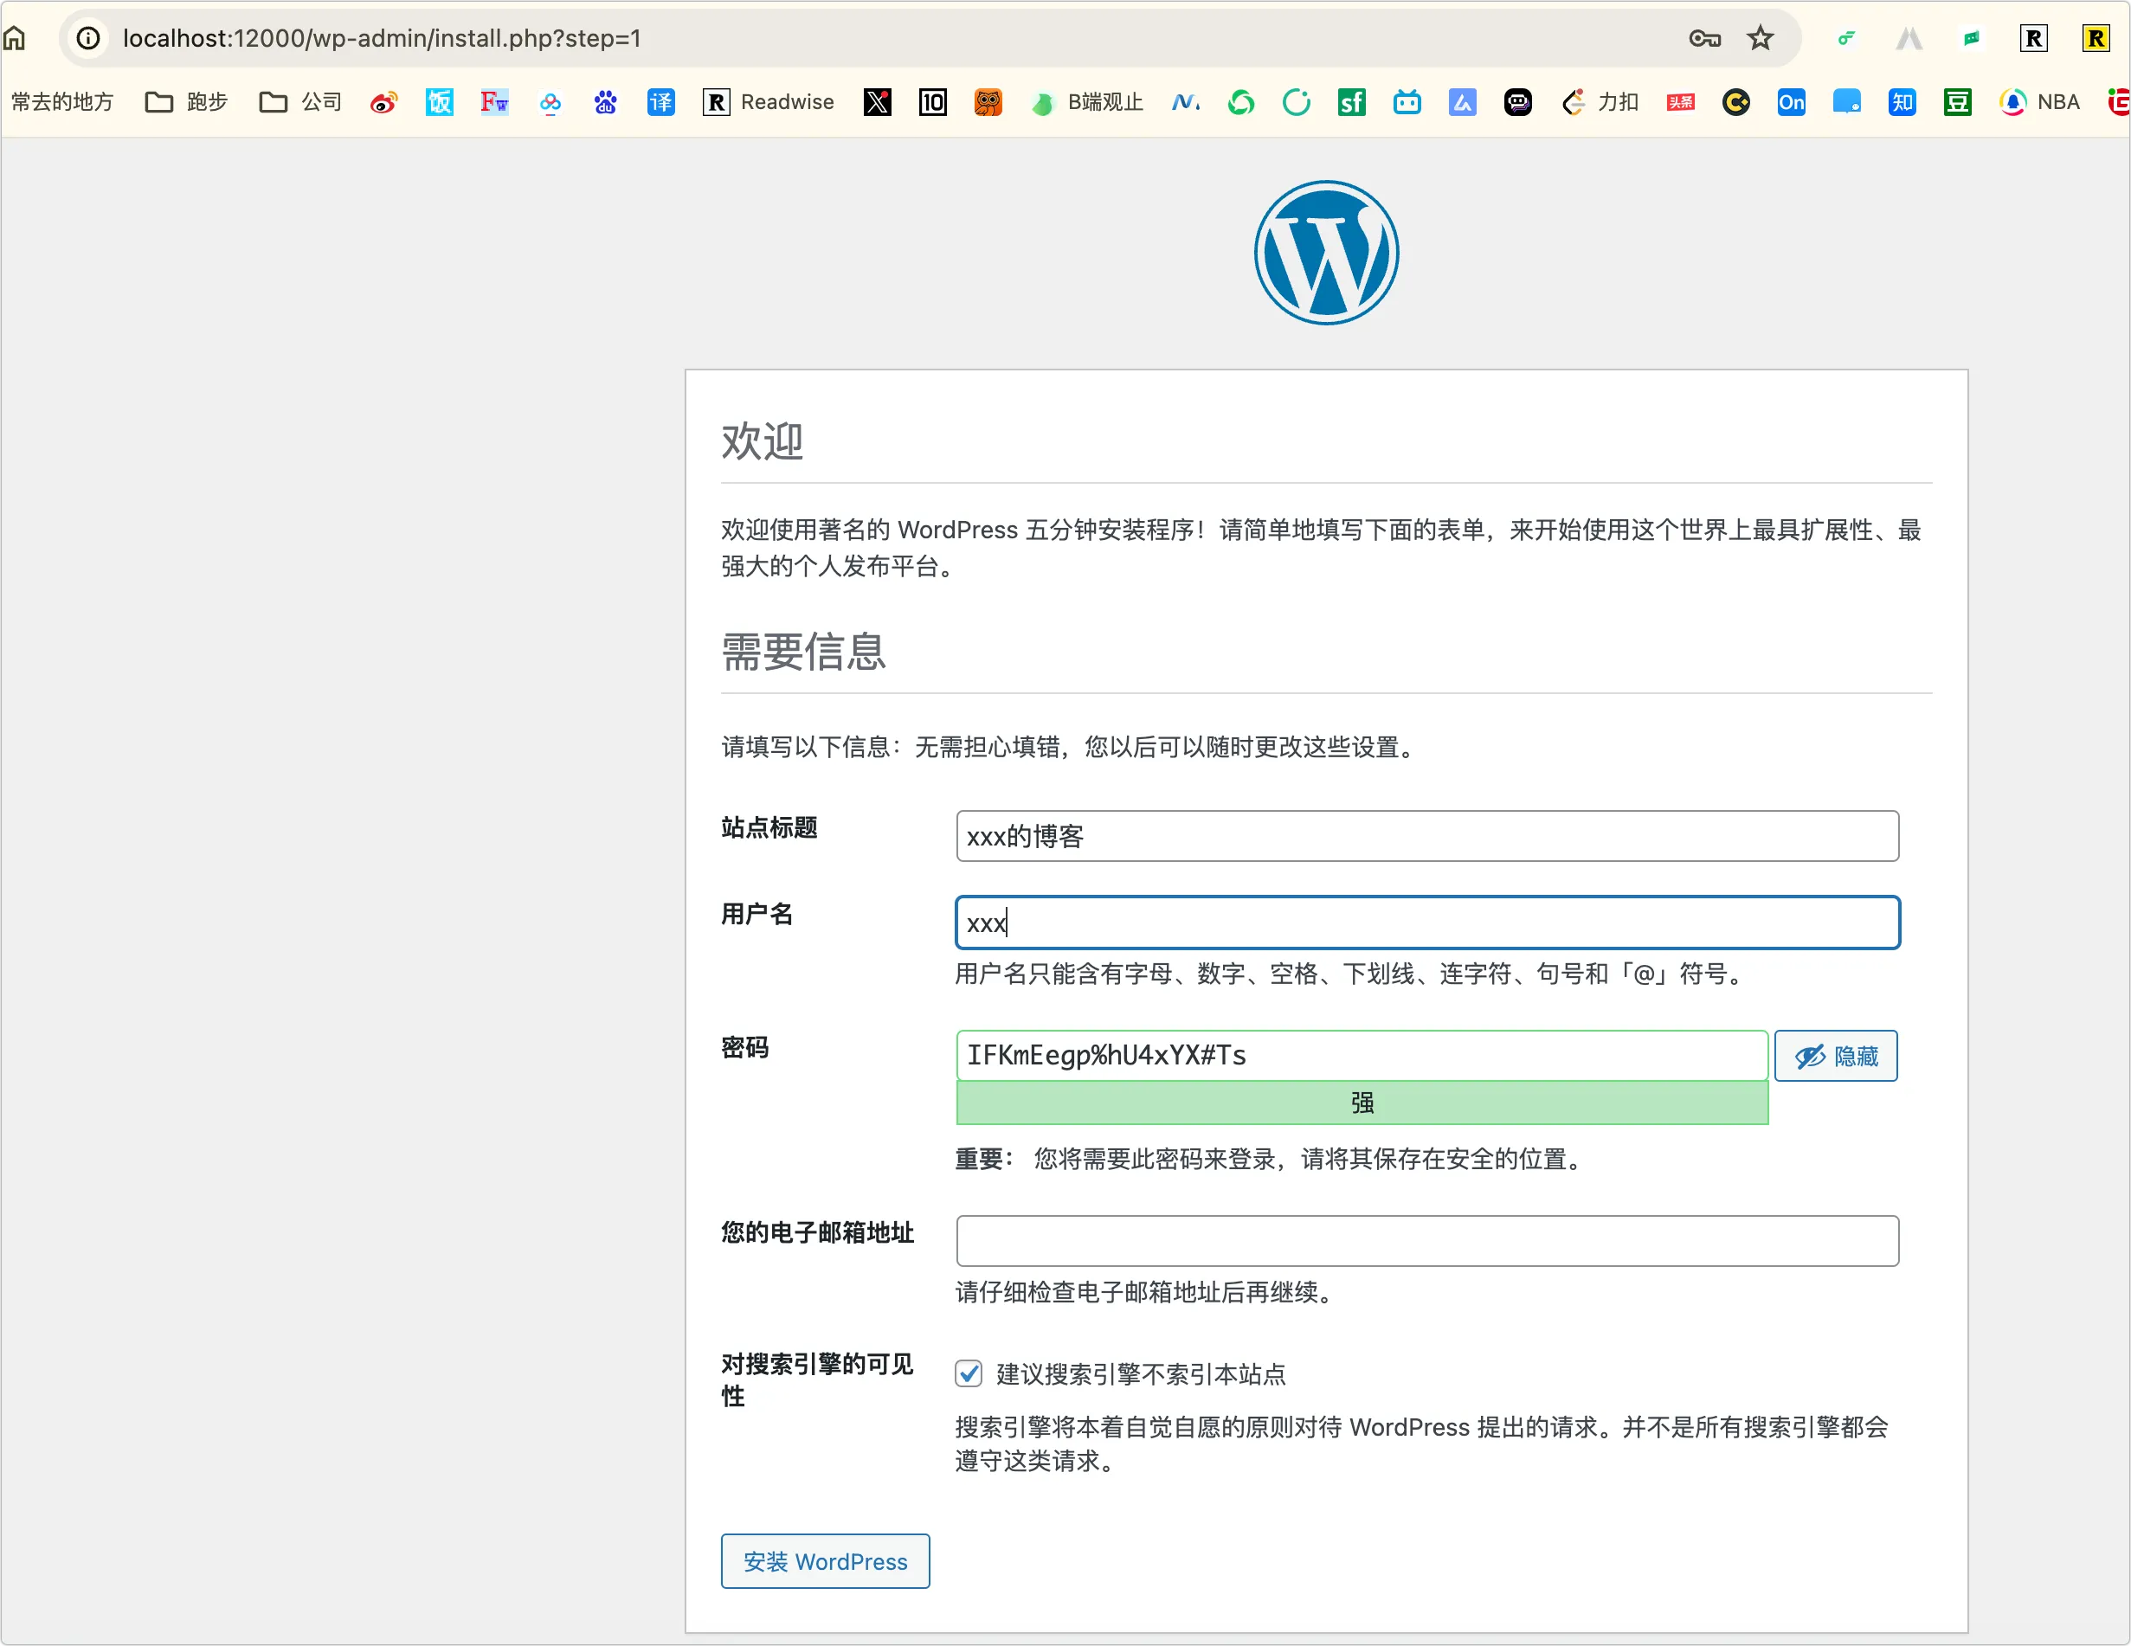This screenshot has height=1646, width=2131.
Task: Click the site info icon
Action: pos(87,38)
